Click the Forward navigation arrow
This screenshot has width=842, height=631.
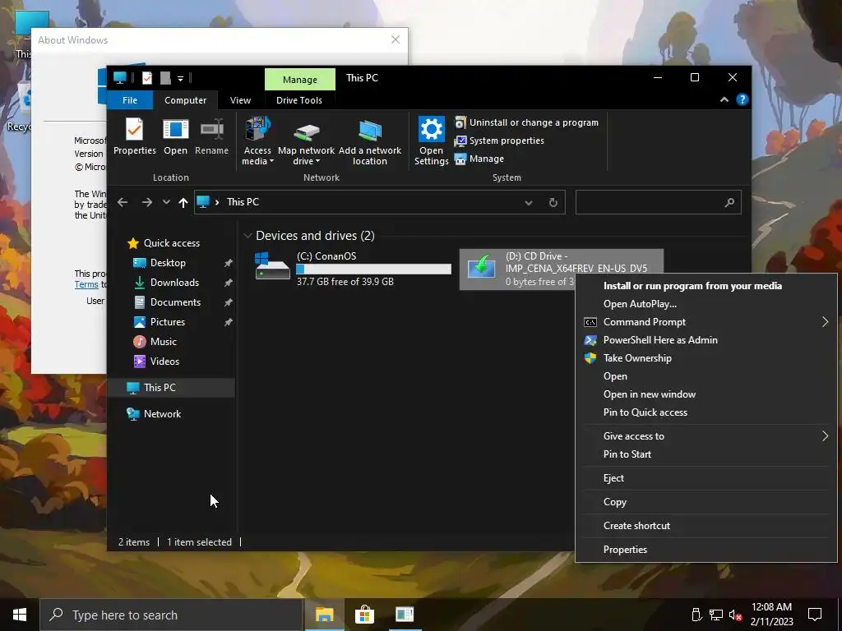point(146,202)
